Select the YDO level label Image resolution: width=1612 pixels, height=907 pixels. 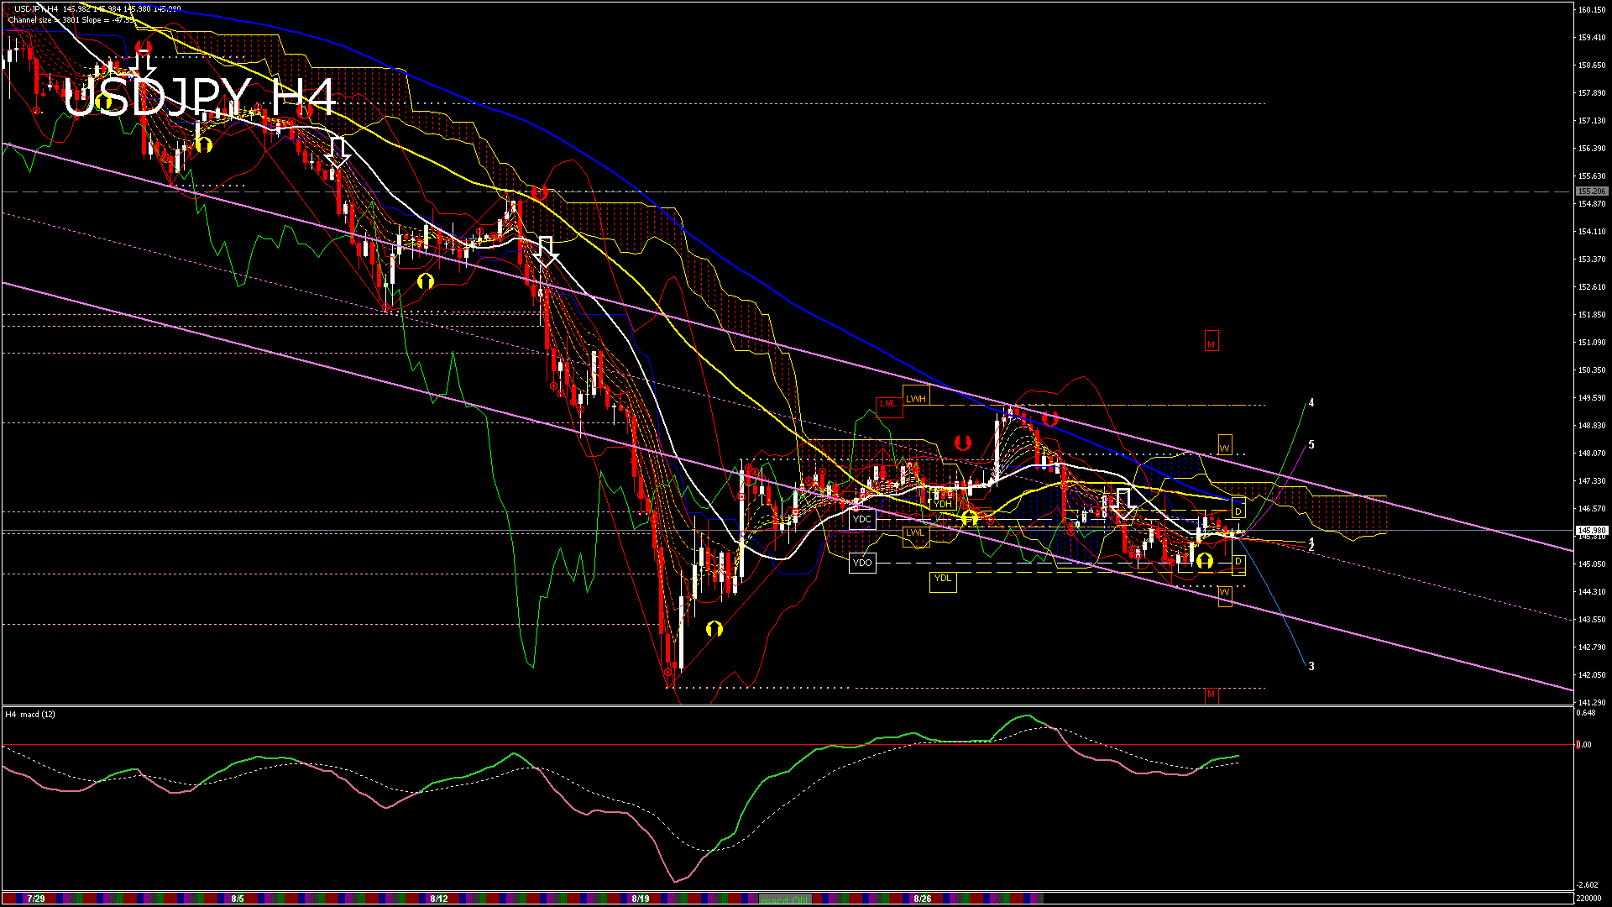coord(862,562)
